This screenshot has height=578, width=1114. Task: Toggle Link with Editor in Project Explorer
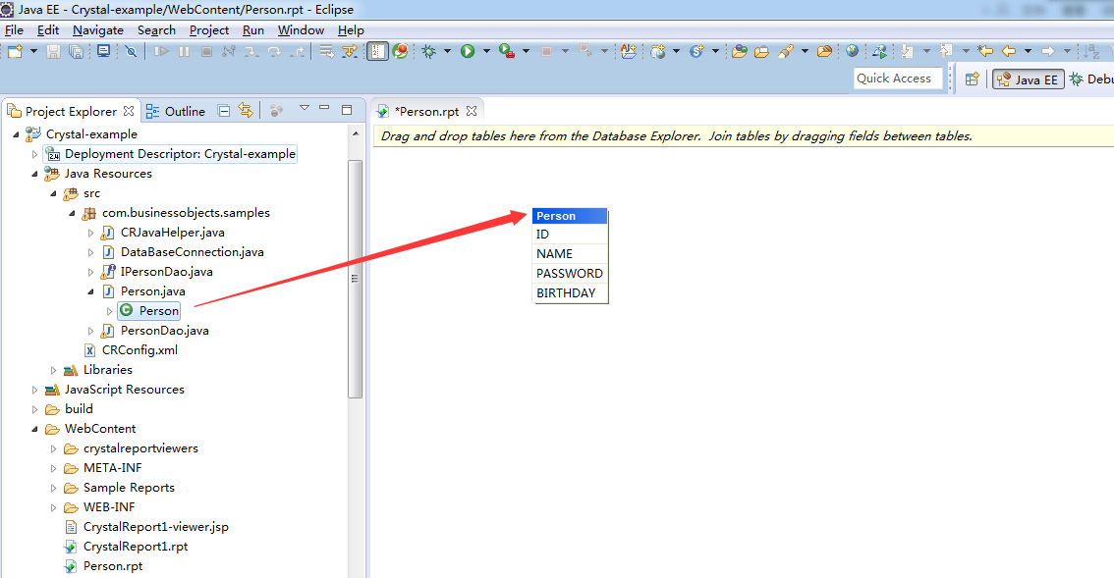(246, 111)
